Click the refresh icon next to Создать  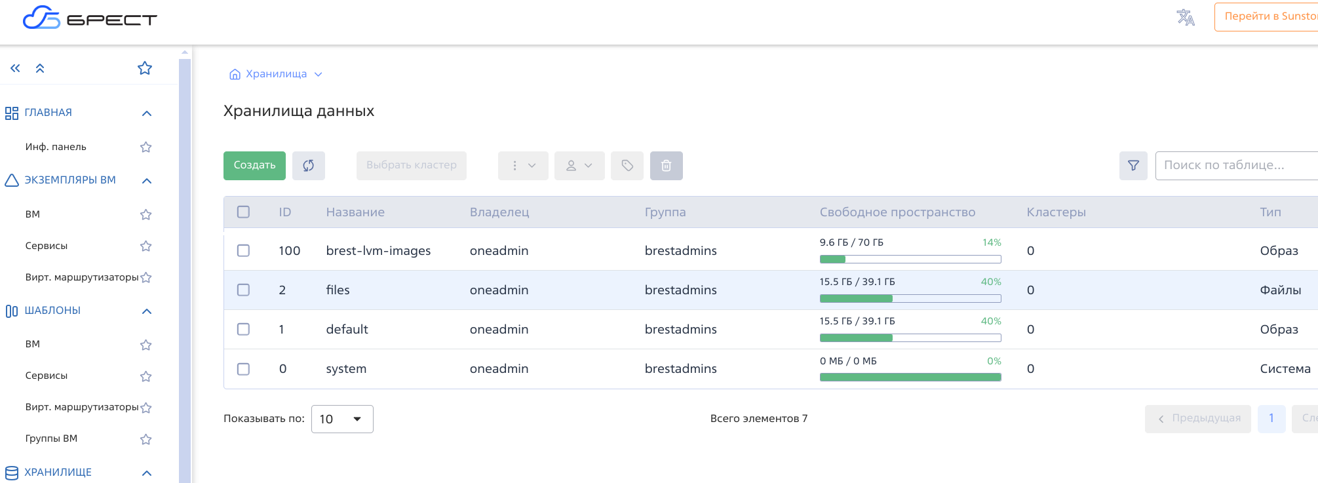click(308, 166)
